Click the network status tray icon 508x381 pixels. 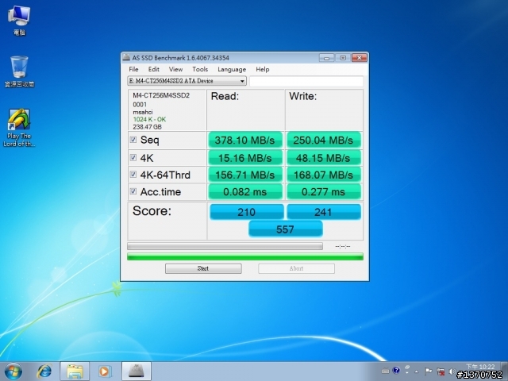click(x=441, y=371)
